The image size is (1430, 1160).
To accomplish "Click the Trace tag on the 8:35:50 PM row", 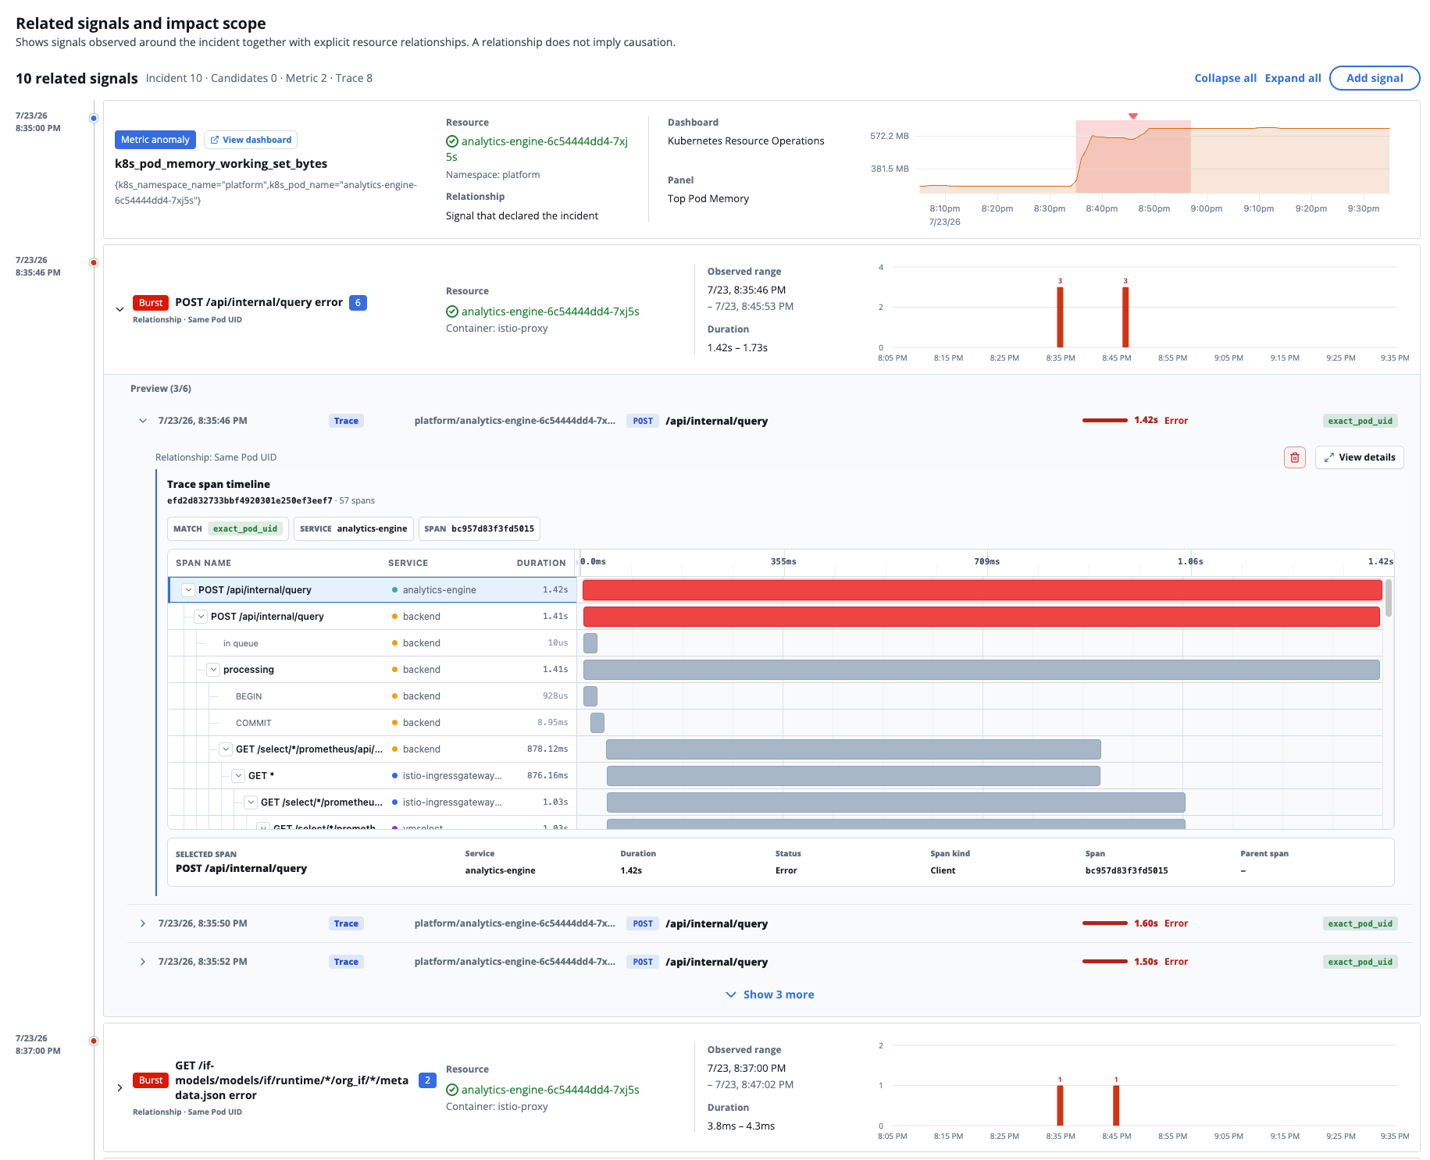I will [x=346, y=923].
